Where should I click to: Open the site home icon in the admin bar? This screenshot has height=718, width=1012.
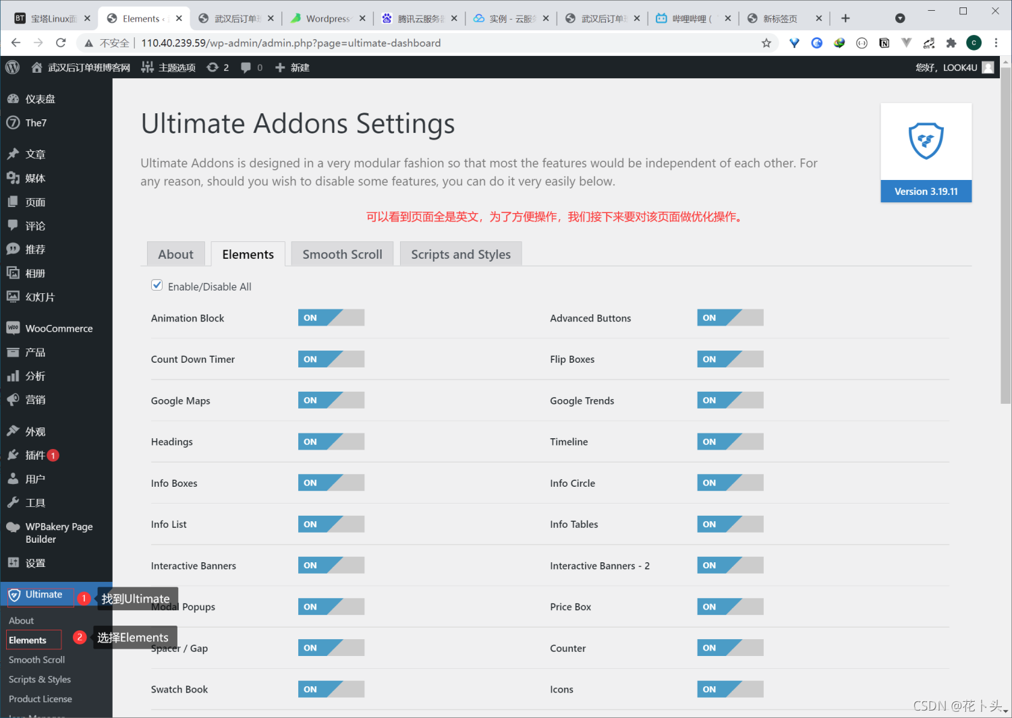pos(37,67)
